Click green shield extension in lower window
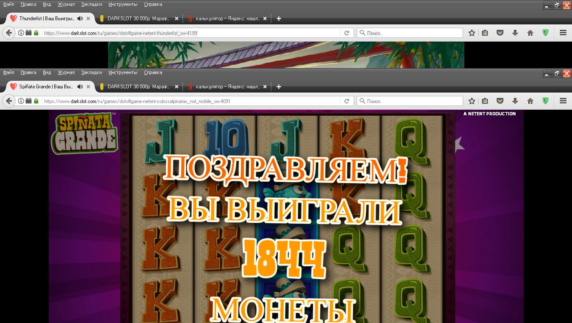572x323 pixels. coord(546,101)
